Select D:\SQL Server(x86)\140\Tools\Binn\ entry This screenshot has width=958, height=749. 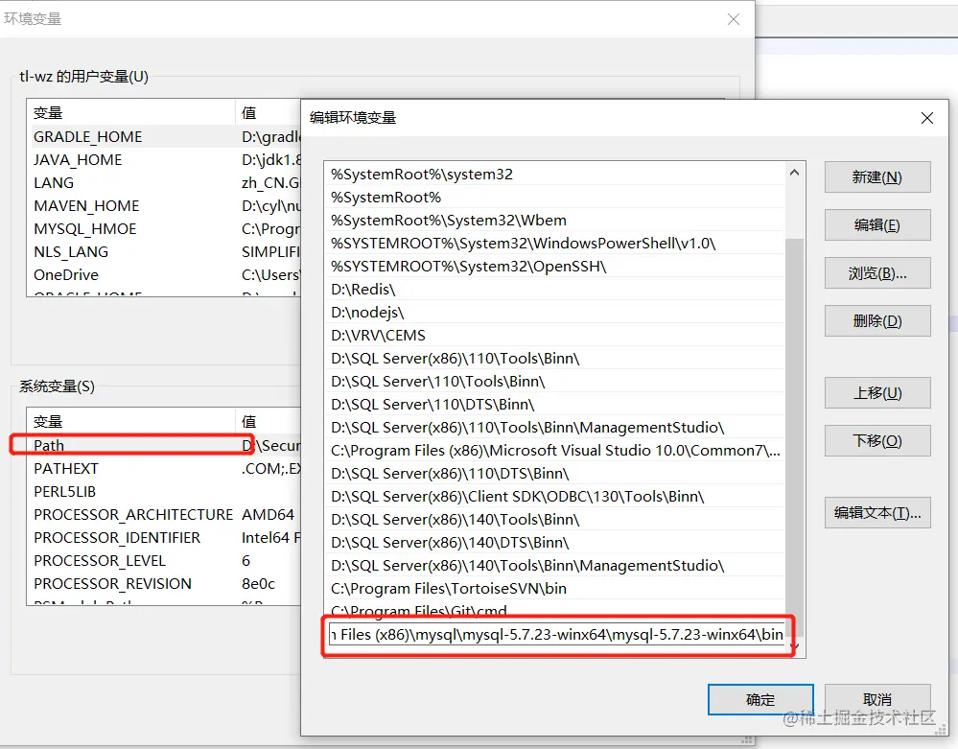coord(555,519)
